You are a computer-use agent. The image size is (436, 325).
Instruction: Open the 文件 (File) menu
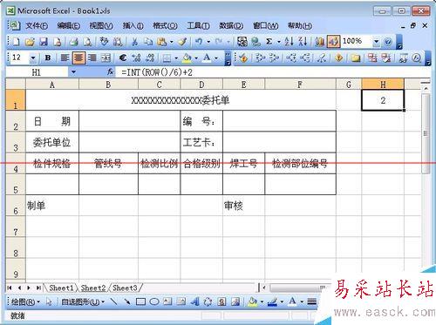(x=37, y=26)
